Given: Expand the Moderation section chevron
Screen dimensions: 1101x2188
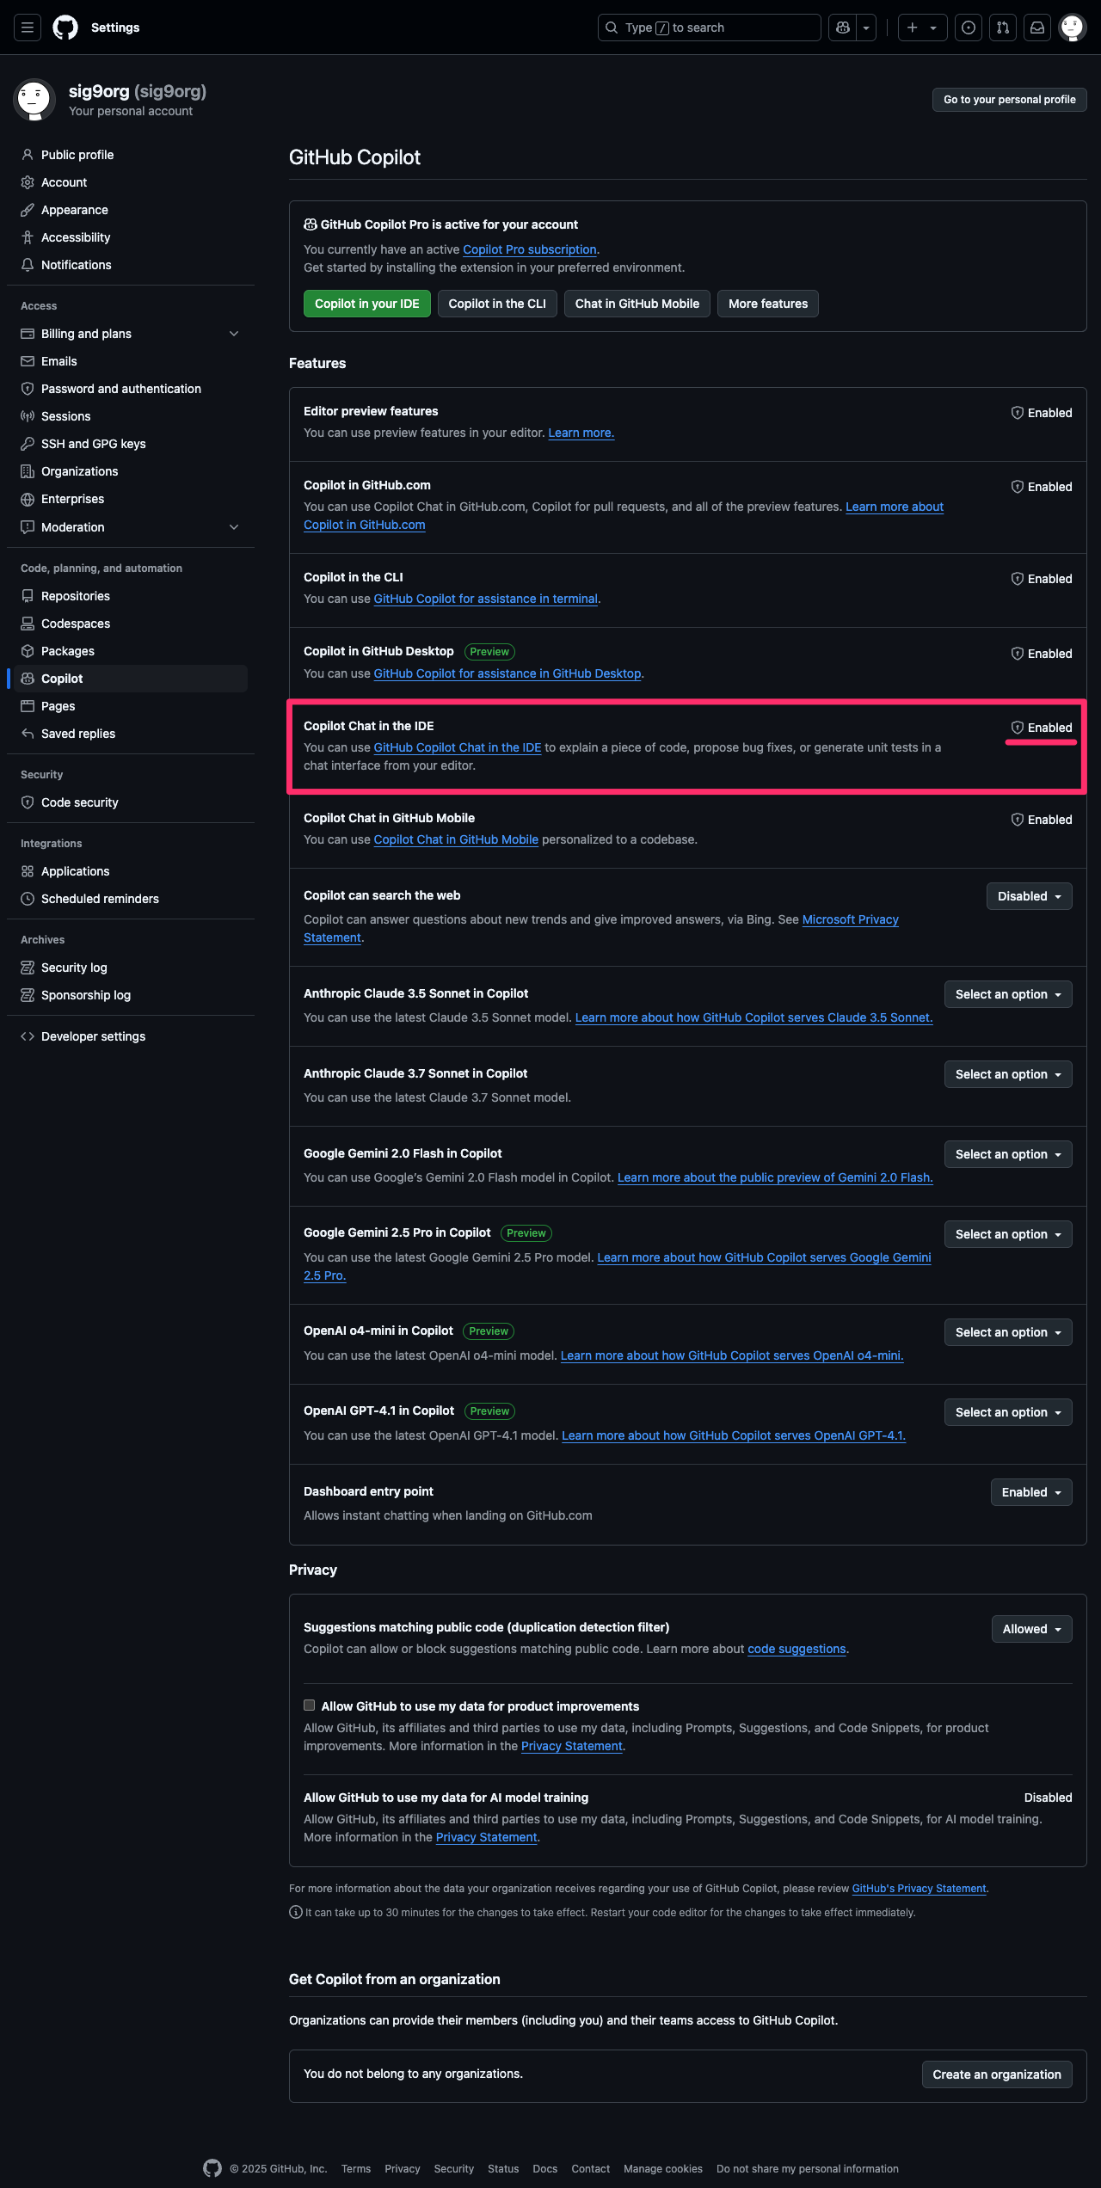Looking at the screenshot, I should [234, 527].
